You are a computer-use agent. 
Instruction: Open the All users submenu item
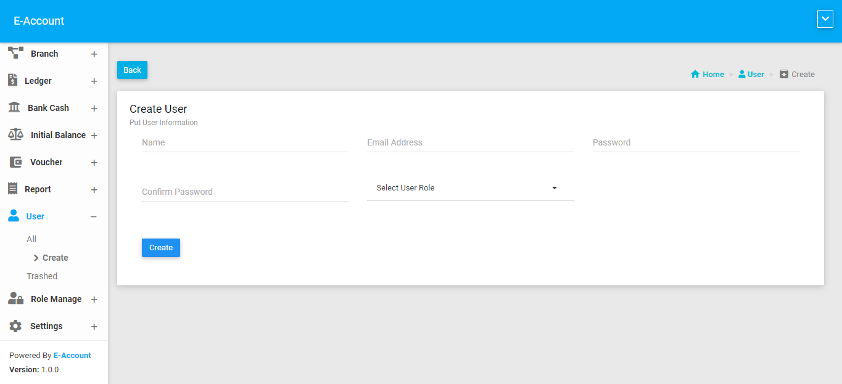click(x=31, y=239)
